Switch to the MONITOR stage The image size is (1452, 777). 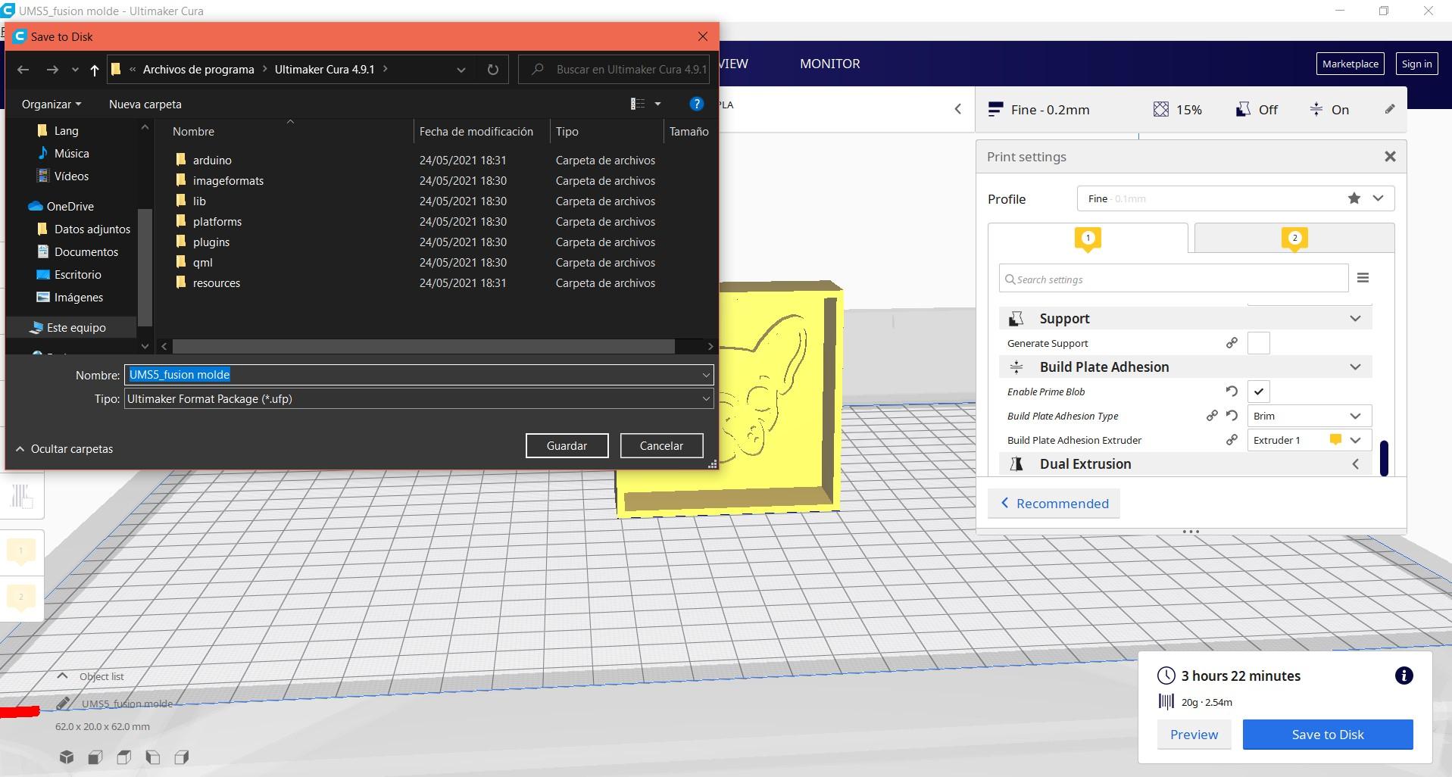(x=829, y=64)
